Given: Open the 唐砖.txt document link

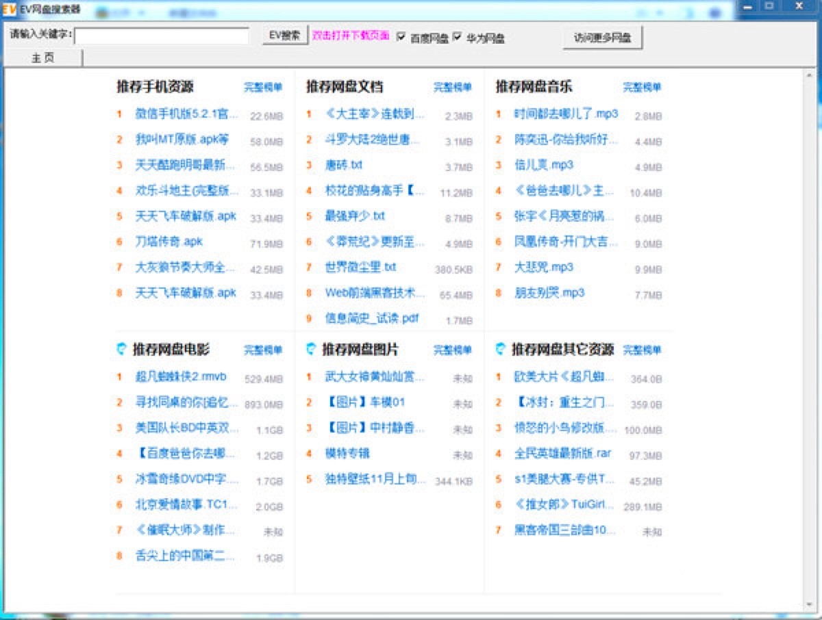Looking at the screenshot, I should [344, 165].
